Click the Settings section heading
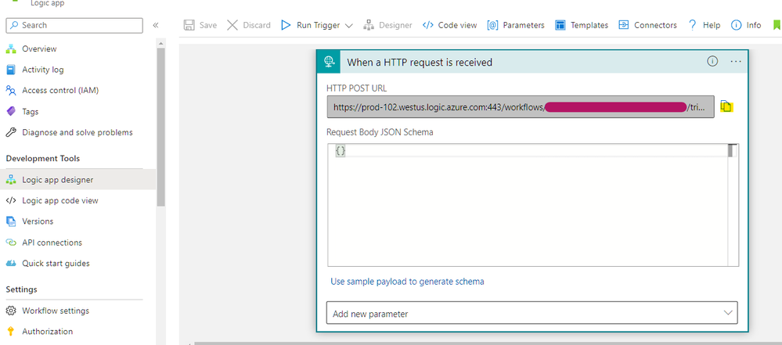Image resolution: width=782 pixels, height=345 pixels. [x=21, y=289]
